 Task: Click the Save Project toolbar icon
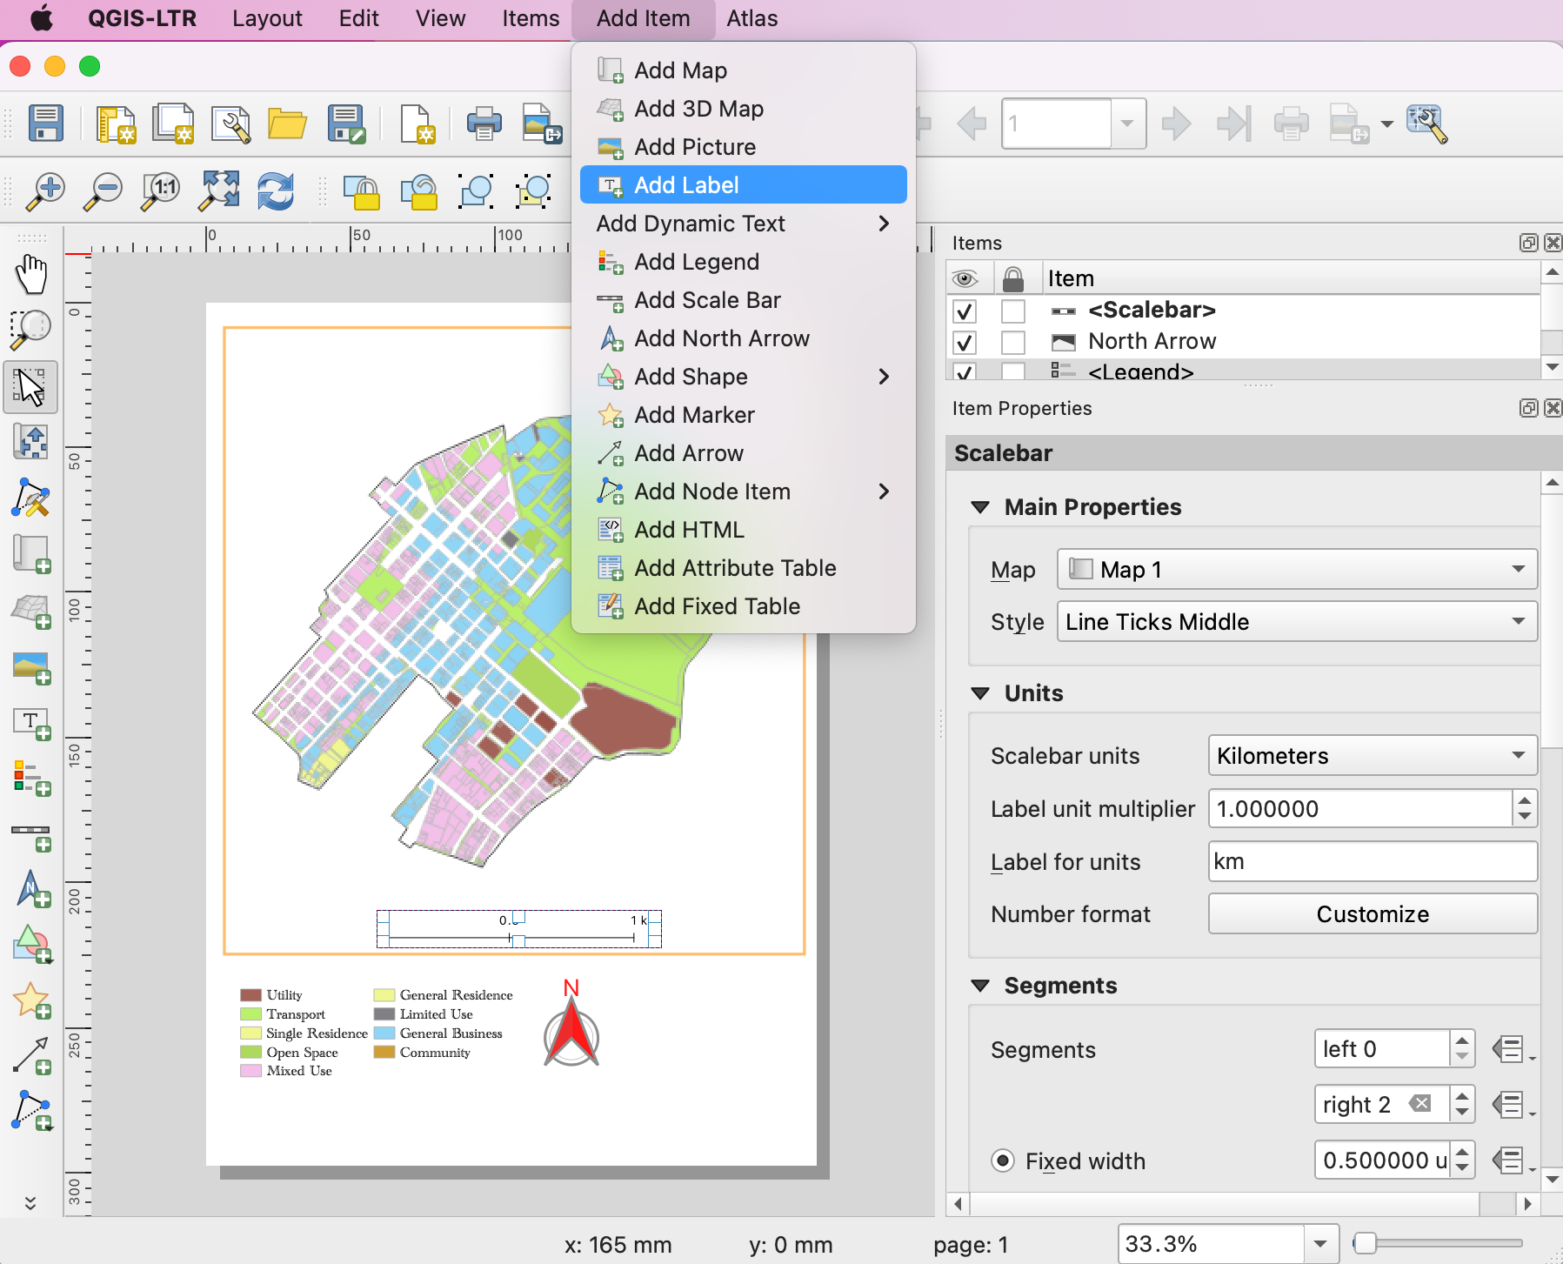click(x=45, y=124)
